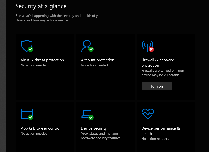This screenshot has width=209, height=152.
Task: Open Virus & threat protection shield icon
Action: [x=27, y=46]
